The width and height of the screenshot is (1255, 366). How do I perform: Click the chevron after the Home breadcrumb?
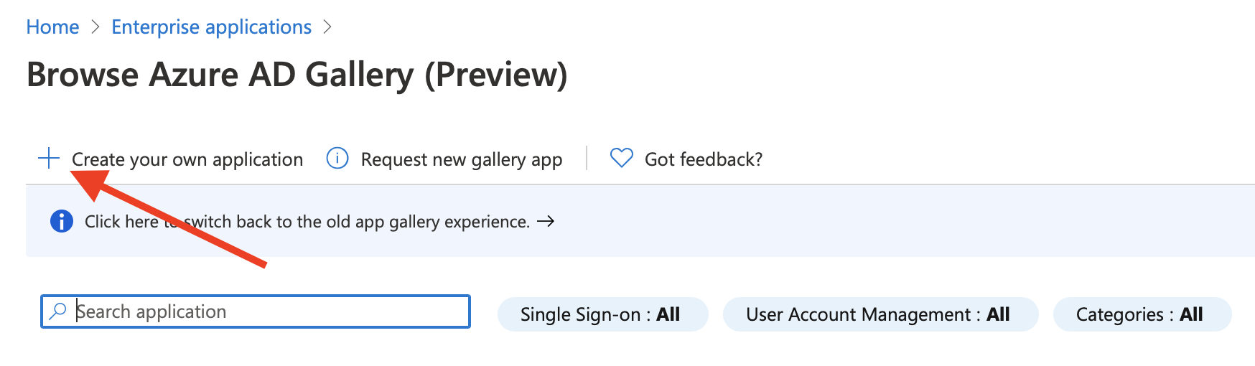click(x=95, y=27)
